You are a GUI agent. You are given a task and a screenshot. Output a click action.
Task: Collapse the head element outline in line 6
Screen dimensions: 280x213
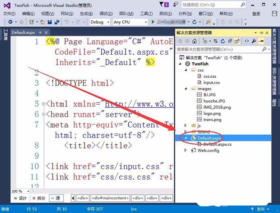[x=44, y=114]
